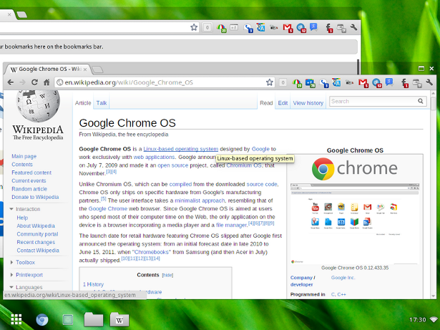Select the Google Chrome OS - Wiki tab
This screenshot has width=440, height=330.
[x=48, y=69]
